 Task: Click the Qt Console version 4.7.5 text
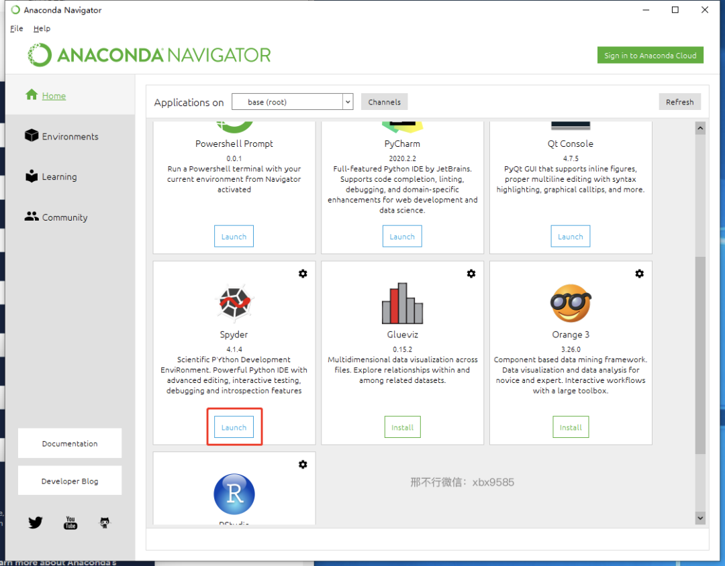[571, 158]
